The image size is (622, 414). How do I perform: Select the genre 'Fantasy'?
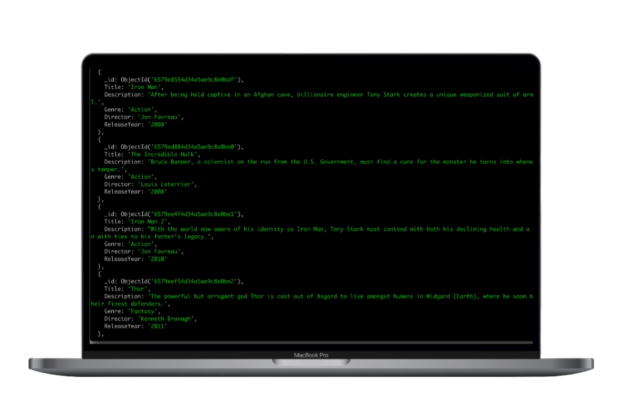[x=142, y=312]
